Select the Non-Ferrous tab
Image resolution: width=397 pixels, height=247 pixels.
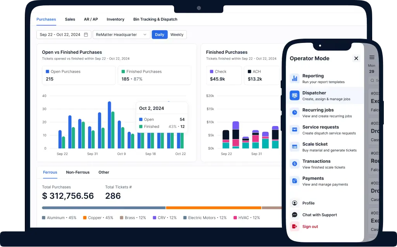click(x=78, y=172)
